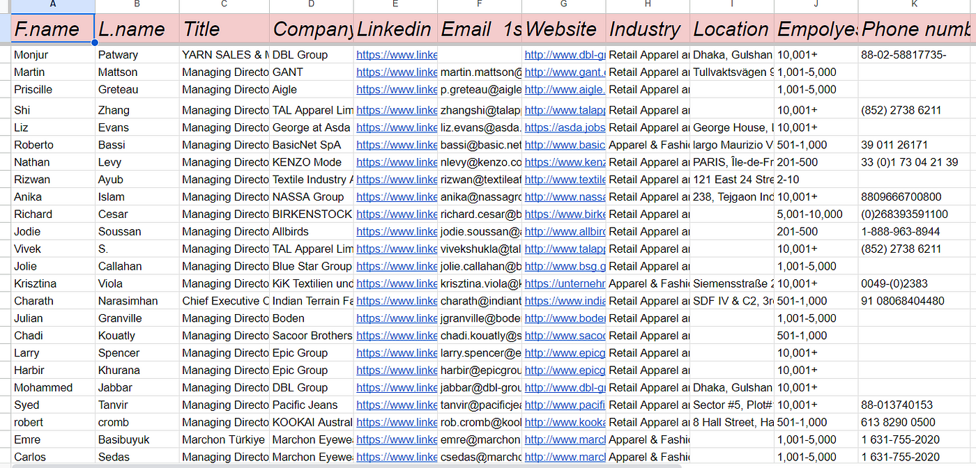The height and width of the screenshot is (468, 976).
Task: Select the 2-10 employees cell
Action: tap(816, 179)
